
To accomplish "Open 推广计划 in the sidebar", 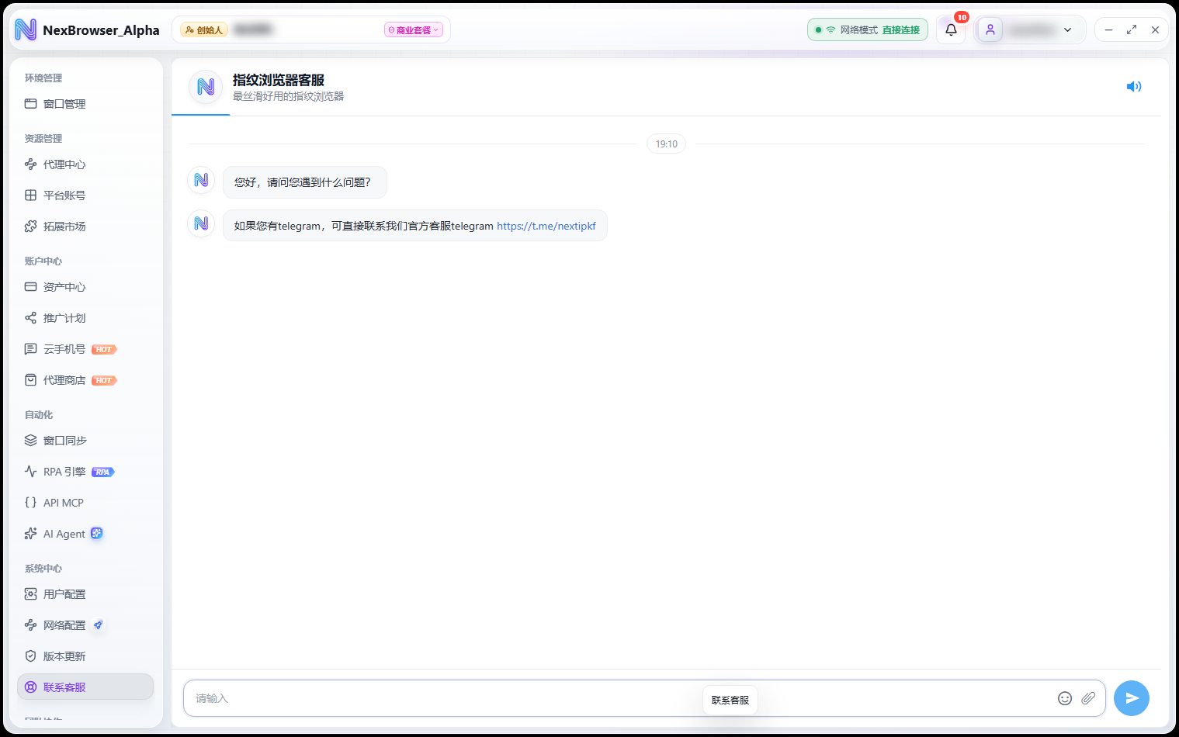I will [85, 318].
